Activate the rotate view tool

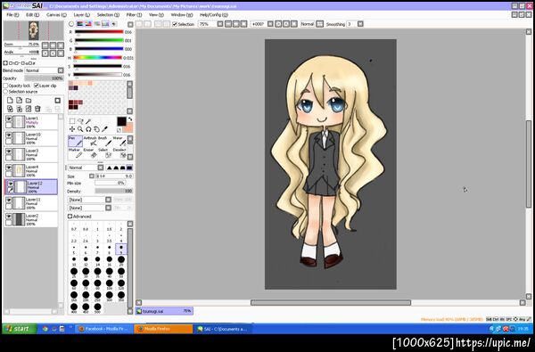(88, 129)
